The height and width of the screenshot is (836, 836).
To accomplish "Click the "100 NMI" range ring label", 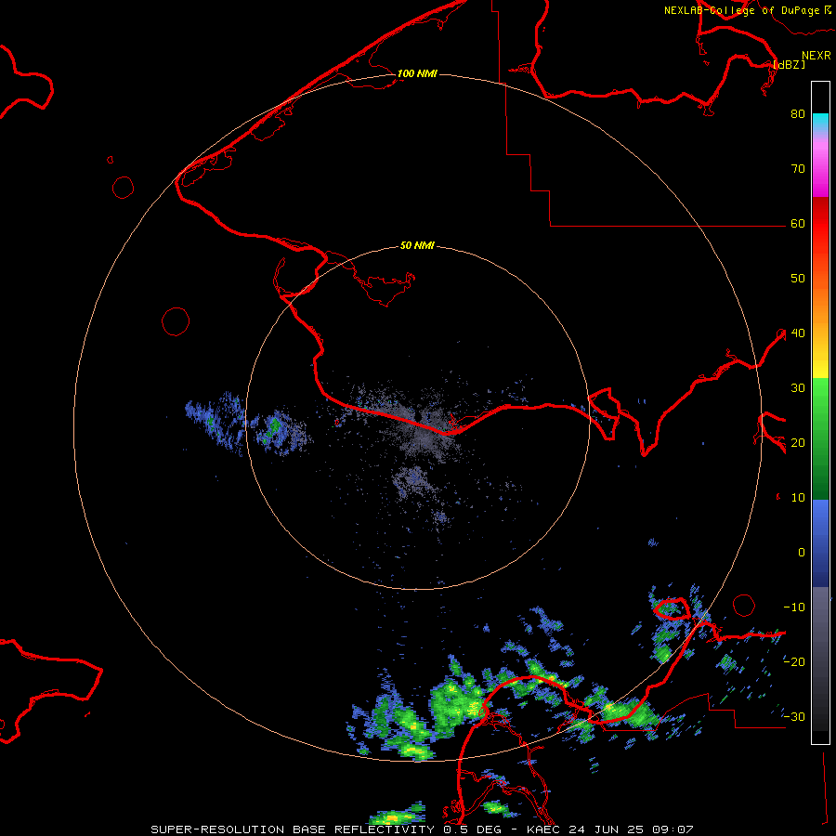I will [417, 73].
